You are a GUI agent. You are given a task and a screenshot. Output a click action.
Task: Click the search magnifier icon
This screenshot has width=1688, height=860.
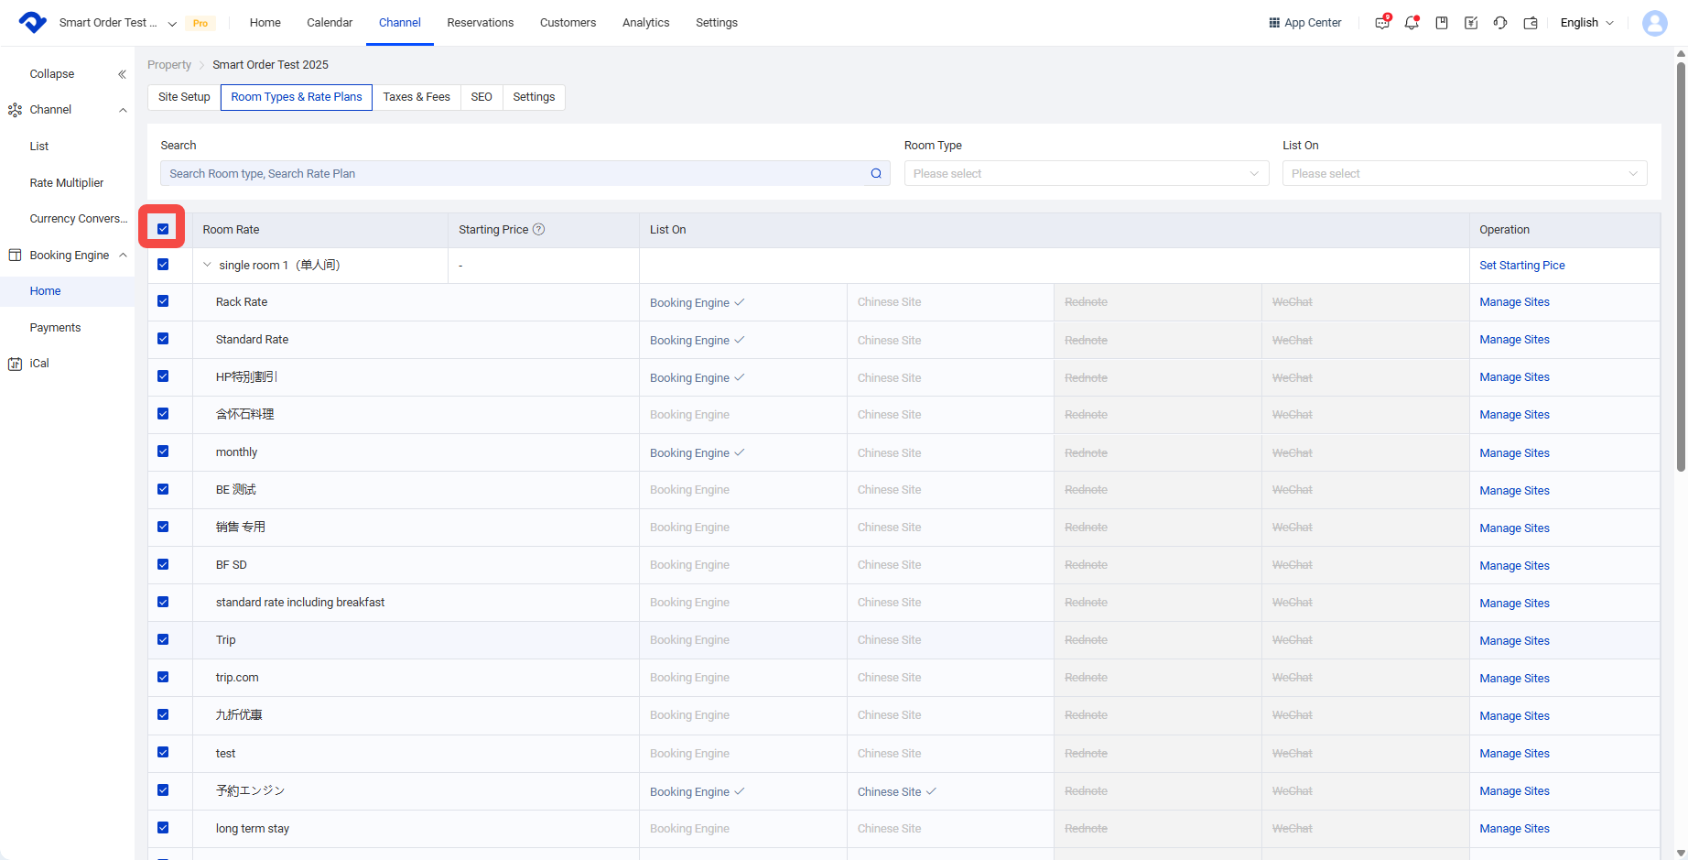(876, 173)
